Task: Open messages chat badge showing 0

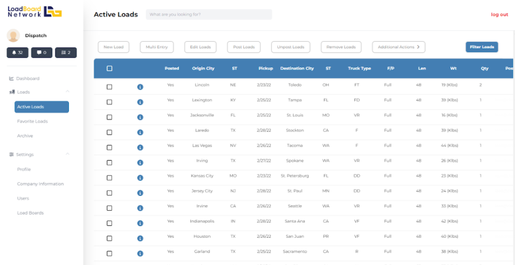Action: tap(42, 53)
